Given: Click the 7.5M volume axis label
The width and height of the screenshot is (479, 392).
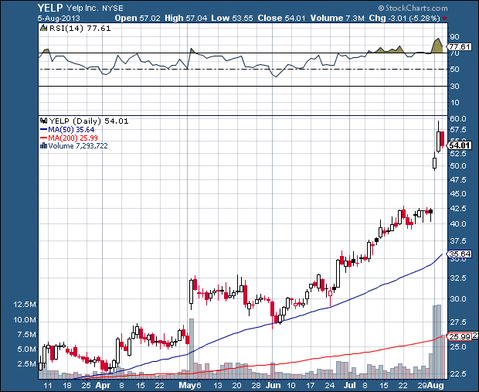Looking at the screenshot, I should 27,335.
